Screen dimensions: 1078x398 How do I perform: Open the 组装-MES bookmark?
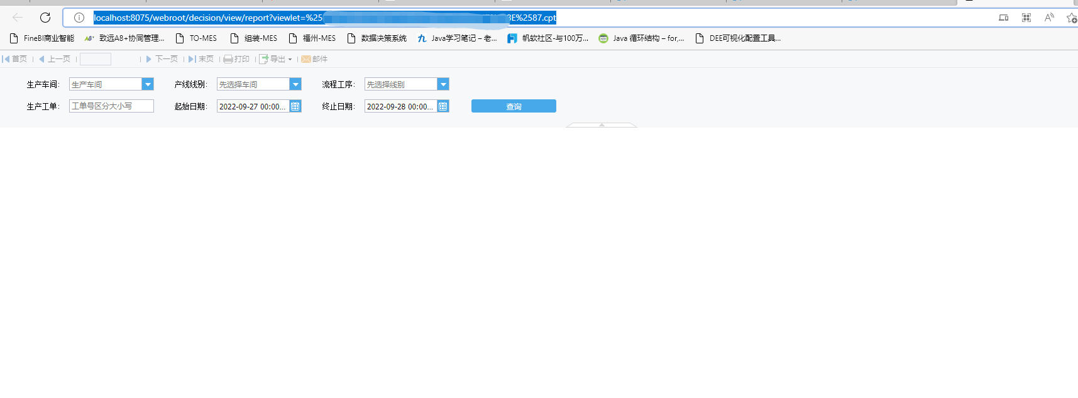(x=254, y=38)
